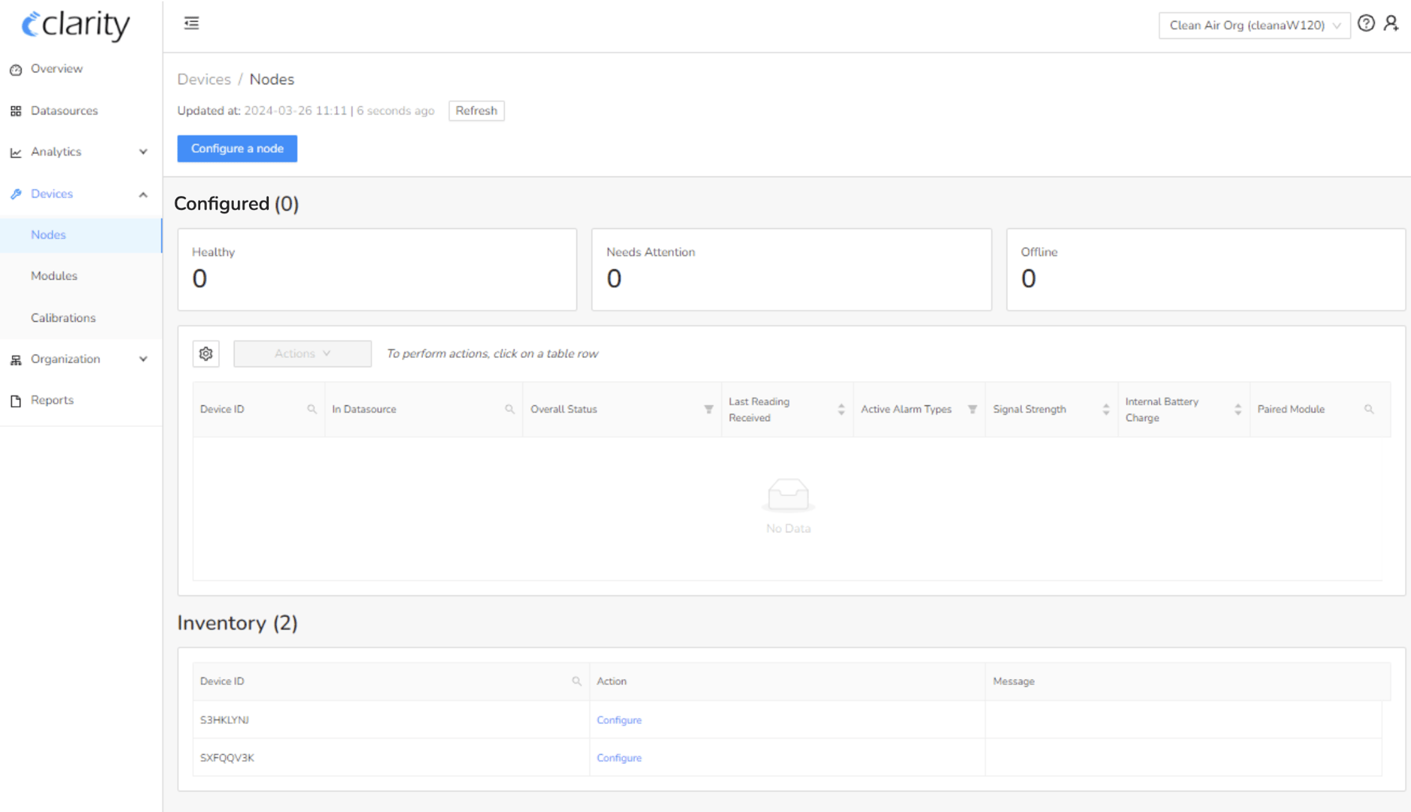
Task: Open the filter icon on Overall Status column
Action: [x=708, y=409]
